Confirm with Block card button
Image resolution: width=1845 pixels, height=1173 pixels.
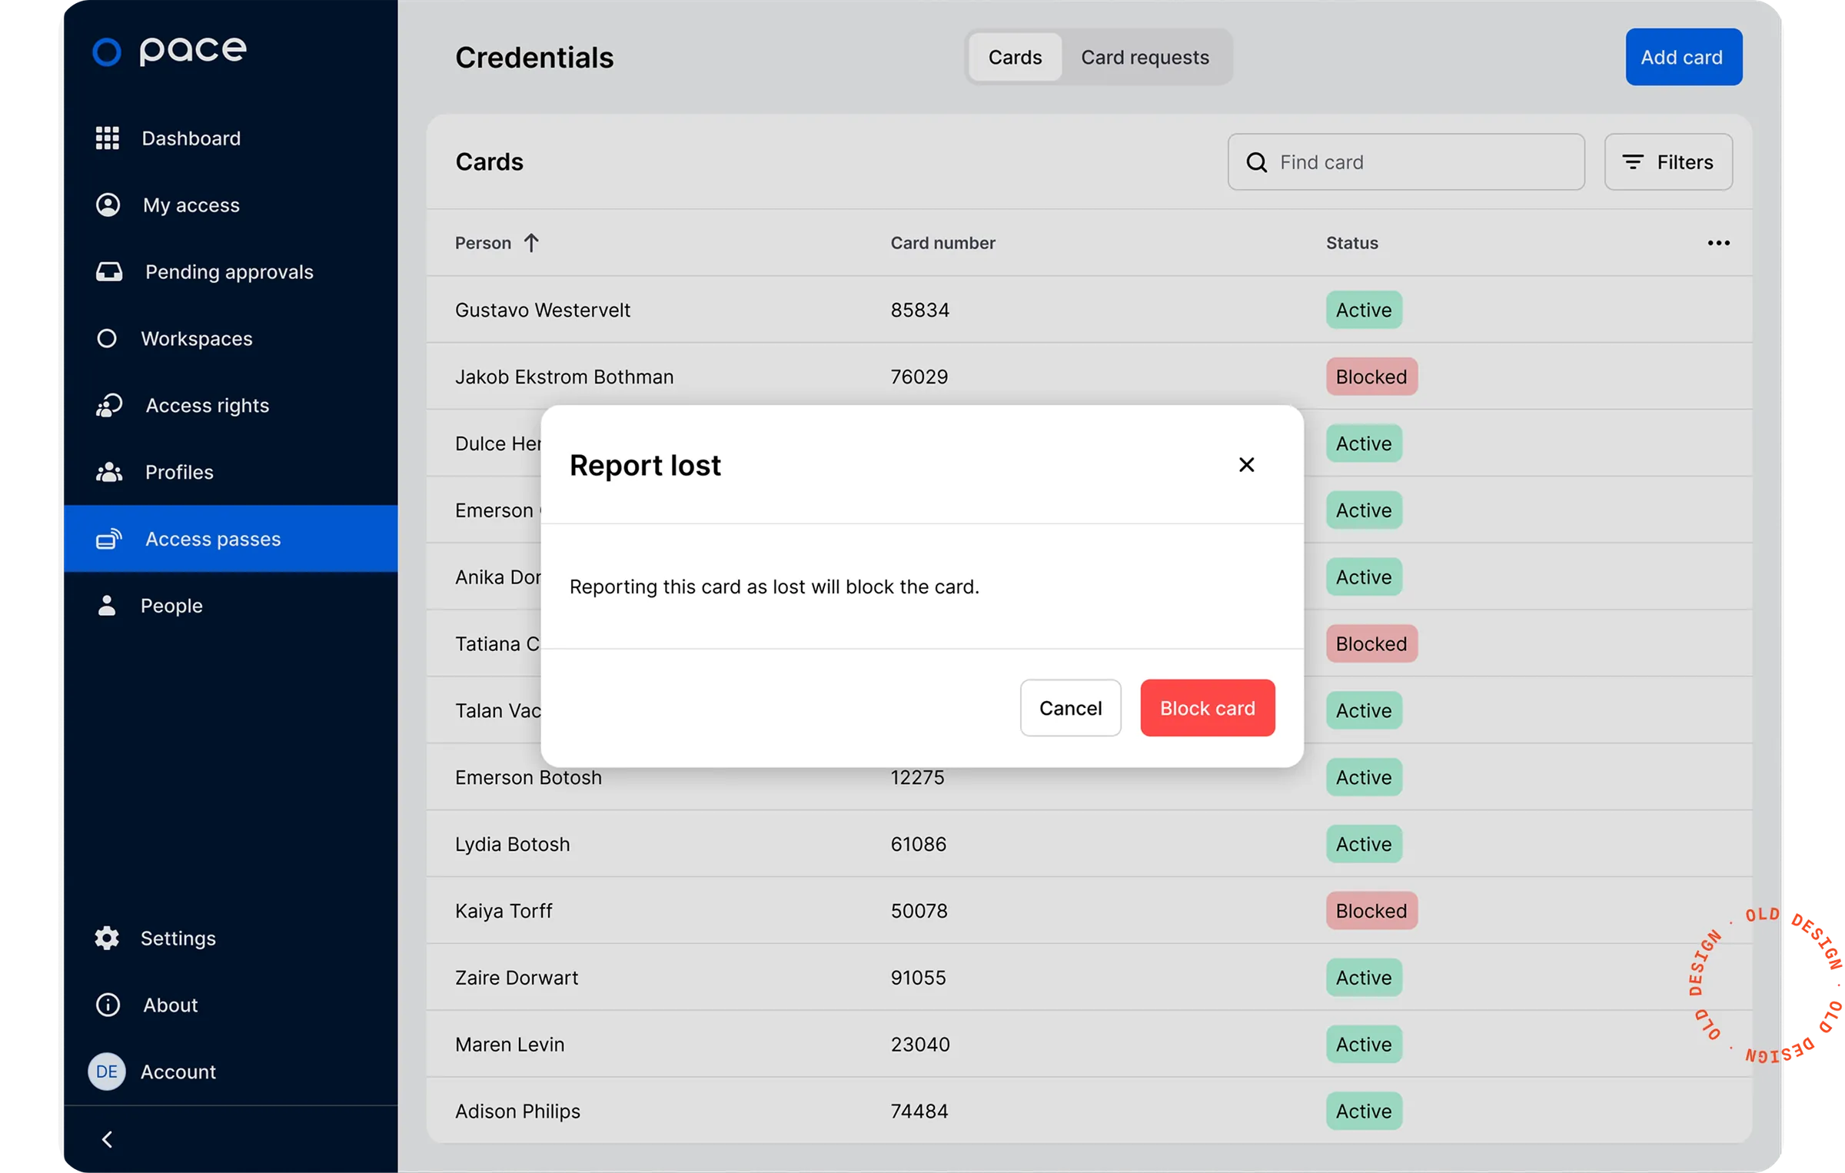pos(1207,708)
